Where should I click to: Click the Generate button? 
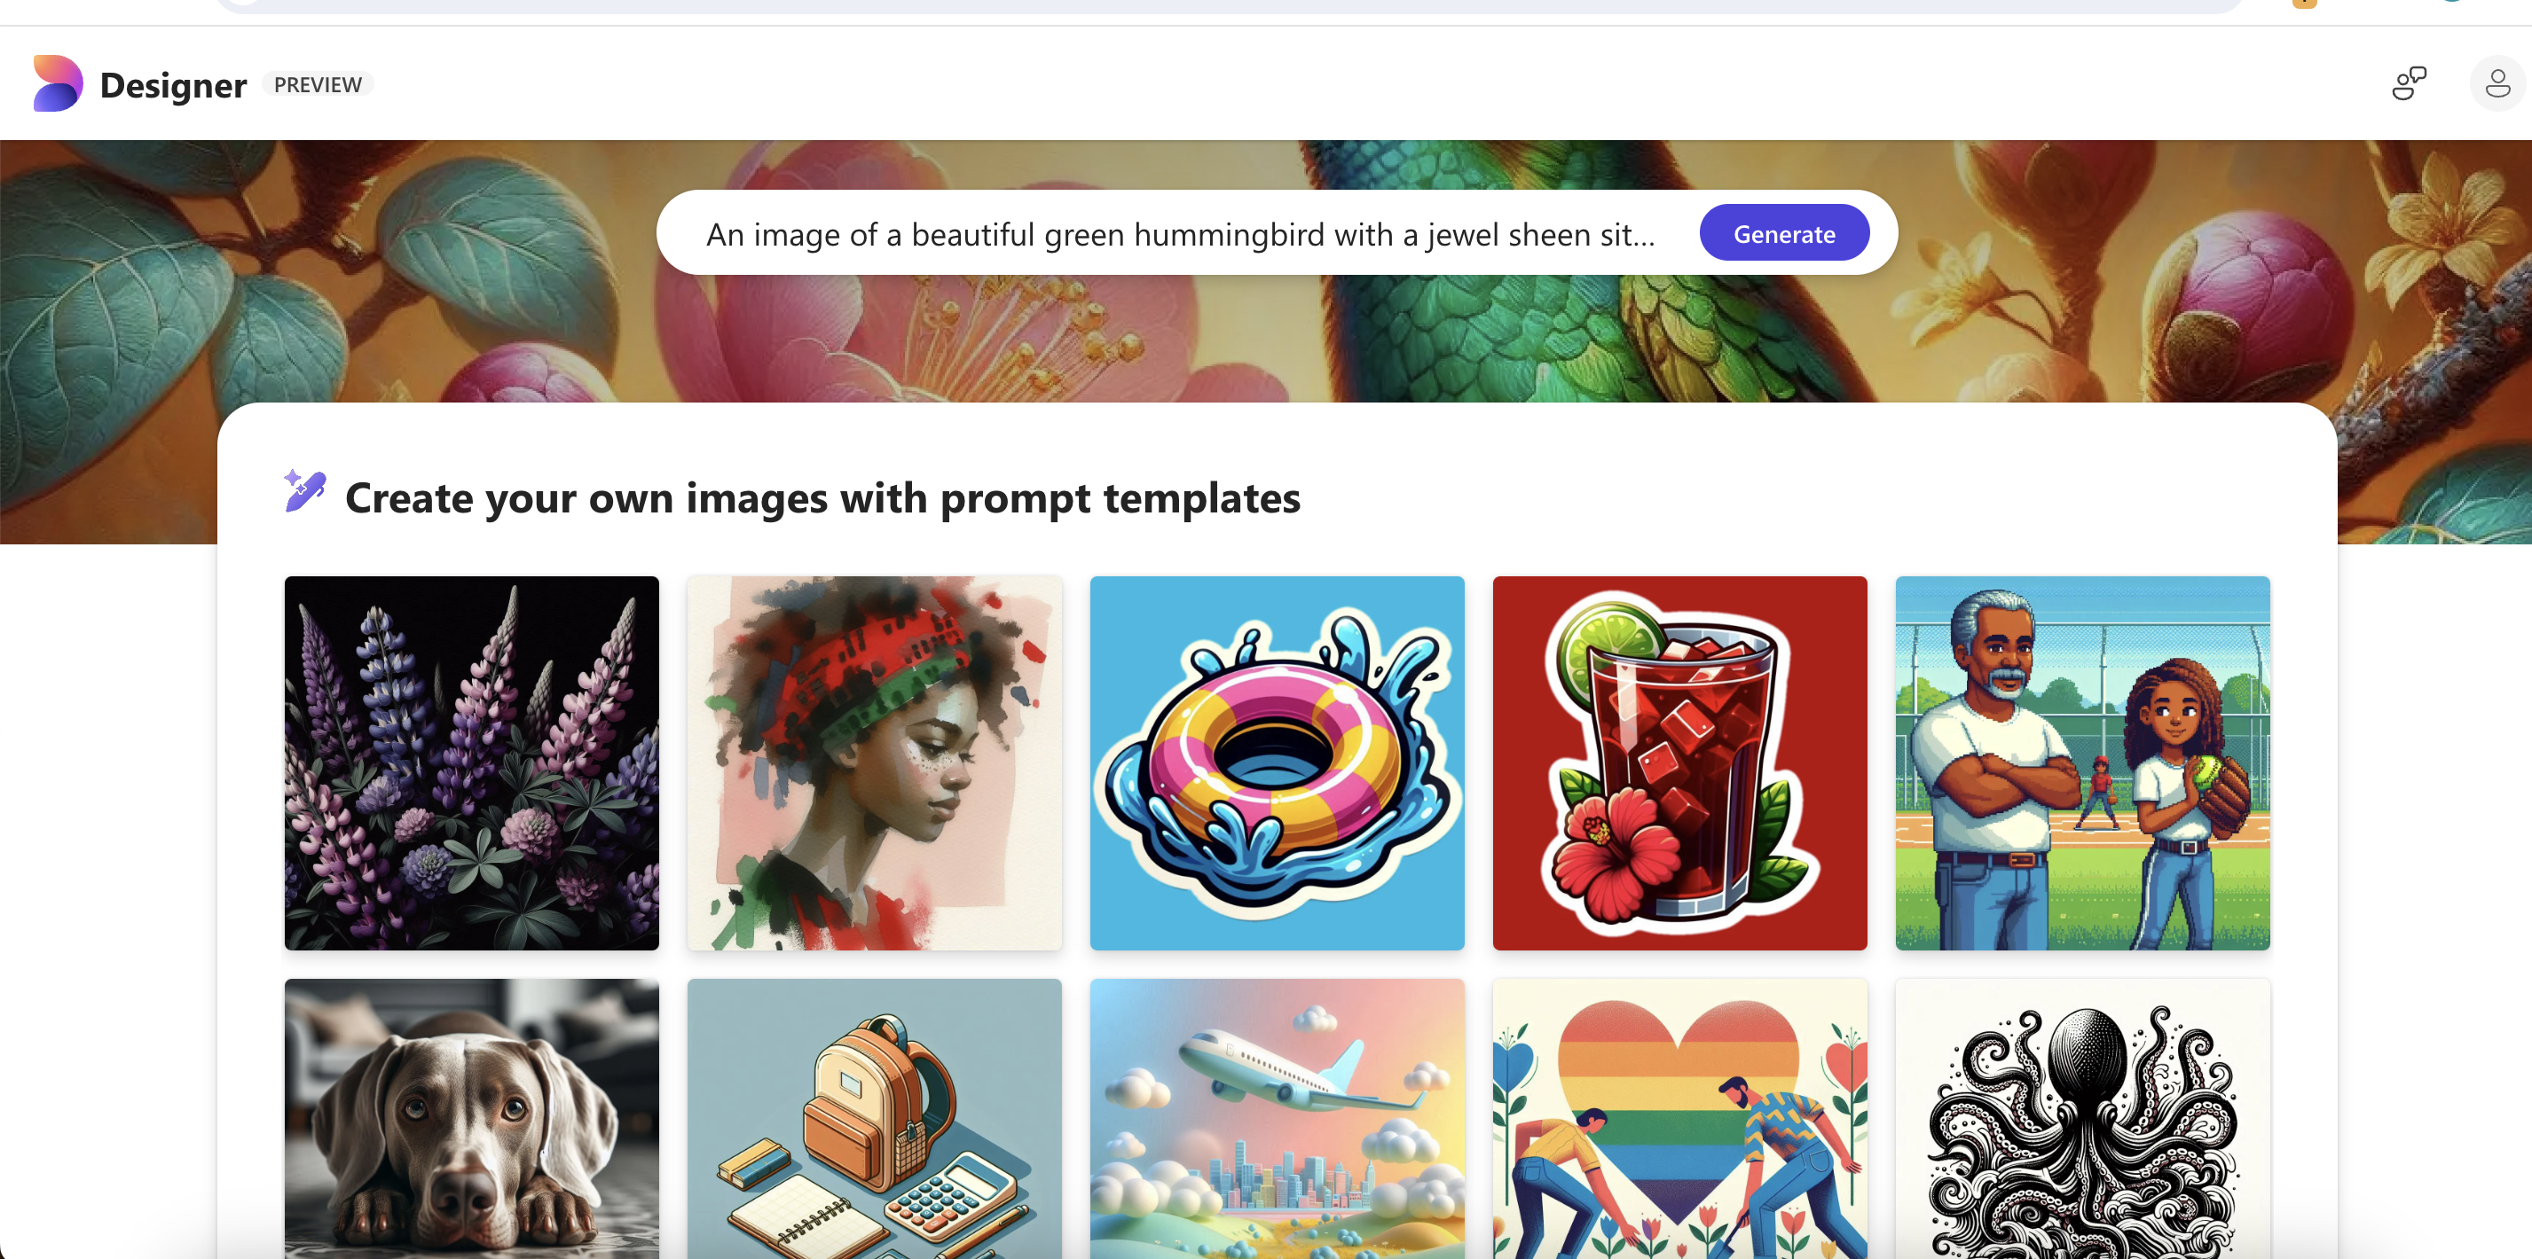1783,234
